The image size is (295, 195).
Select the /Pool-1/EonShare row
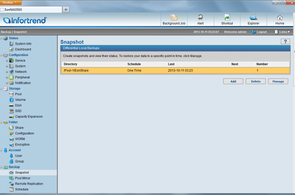pyautogui.click(x=175, y=71)
